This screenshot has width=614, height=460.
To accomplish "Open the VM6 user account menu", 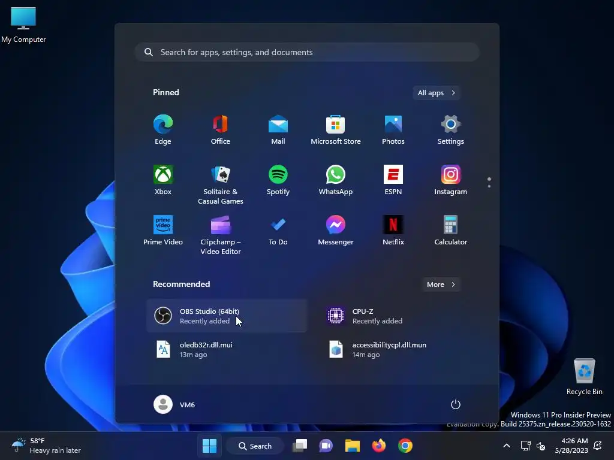I will click(174, 404).
